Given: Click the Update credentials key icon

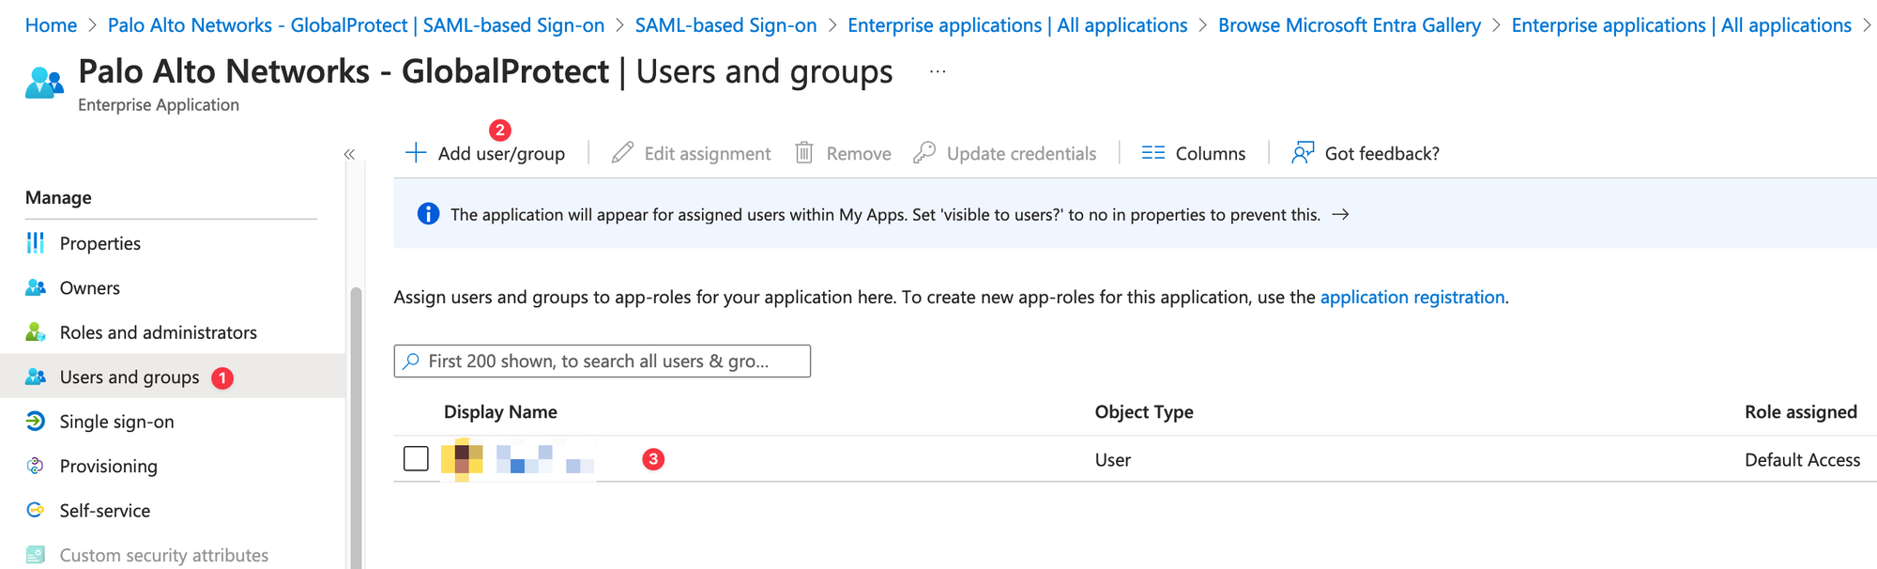Looking at the screenshot, I should (924, 153).
